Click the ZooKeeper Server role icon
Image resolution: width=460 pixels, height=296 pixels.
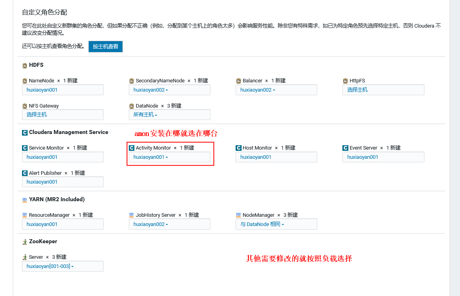25,257
